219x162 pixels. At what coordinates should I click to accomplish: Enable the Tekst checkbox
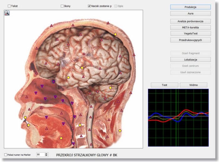point(9,6)
